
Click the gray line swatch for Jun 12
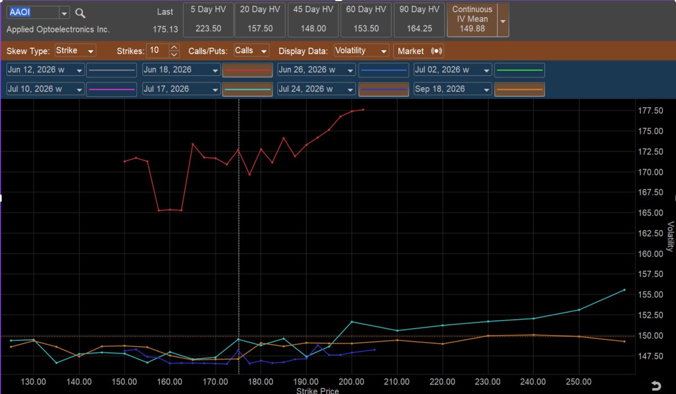(x=113, y=70)
